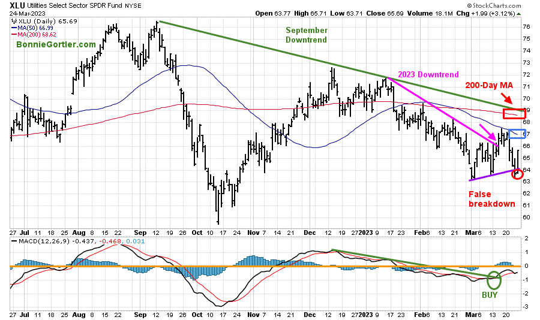
Task: Click the XLU ticker symbol in the chart title
Action: (x=17, y=5)
